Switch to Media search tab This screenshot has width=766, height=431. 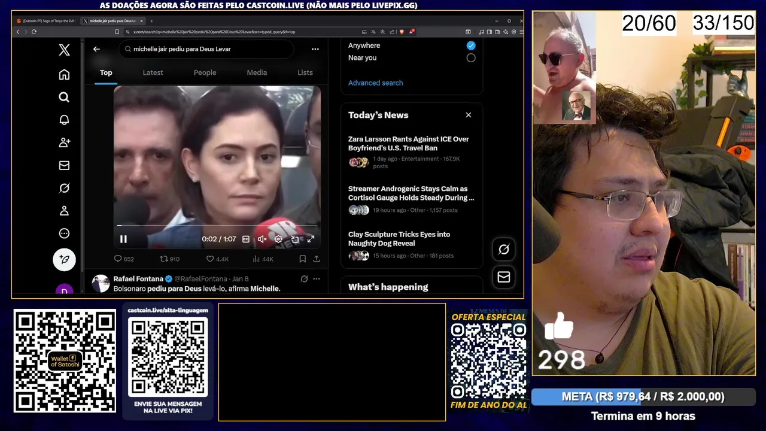point(257,72)
